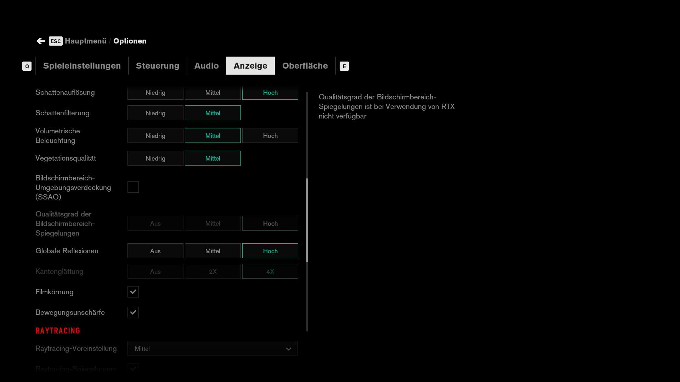The image size is (680, 382).
Task: Set Kantenglättung to 4X
Action: click(270, 272)
